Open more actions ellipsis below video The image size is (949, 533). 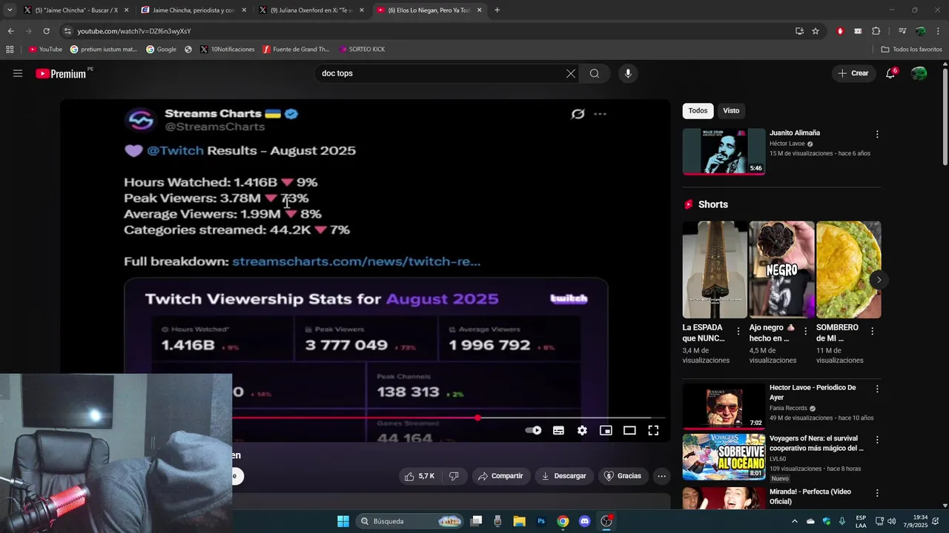[x=661, y=476]
